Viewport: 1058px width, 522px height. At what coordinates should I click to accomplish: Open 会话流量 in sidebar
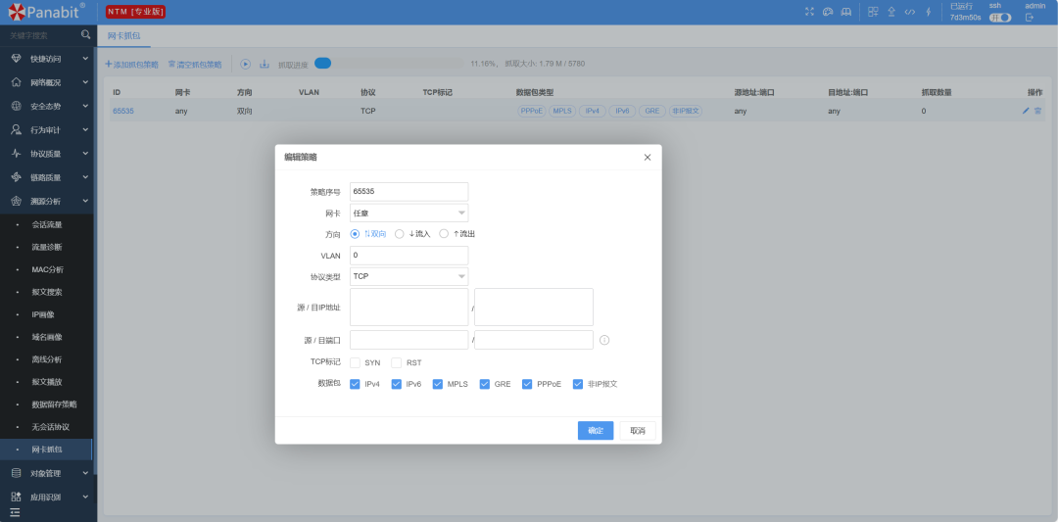point(47,224)
